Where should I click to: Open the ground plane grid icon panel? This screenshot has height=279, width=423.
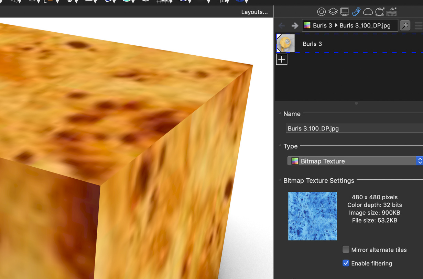(391, 12)
